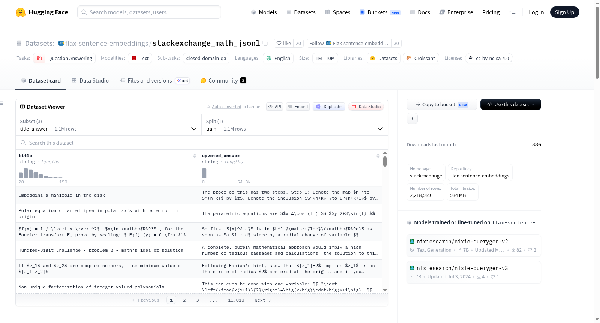Switch to the Dataset card tab
Screen dimensions: 600x323
[x=40, y=81]
